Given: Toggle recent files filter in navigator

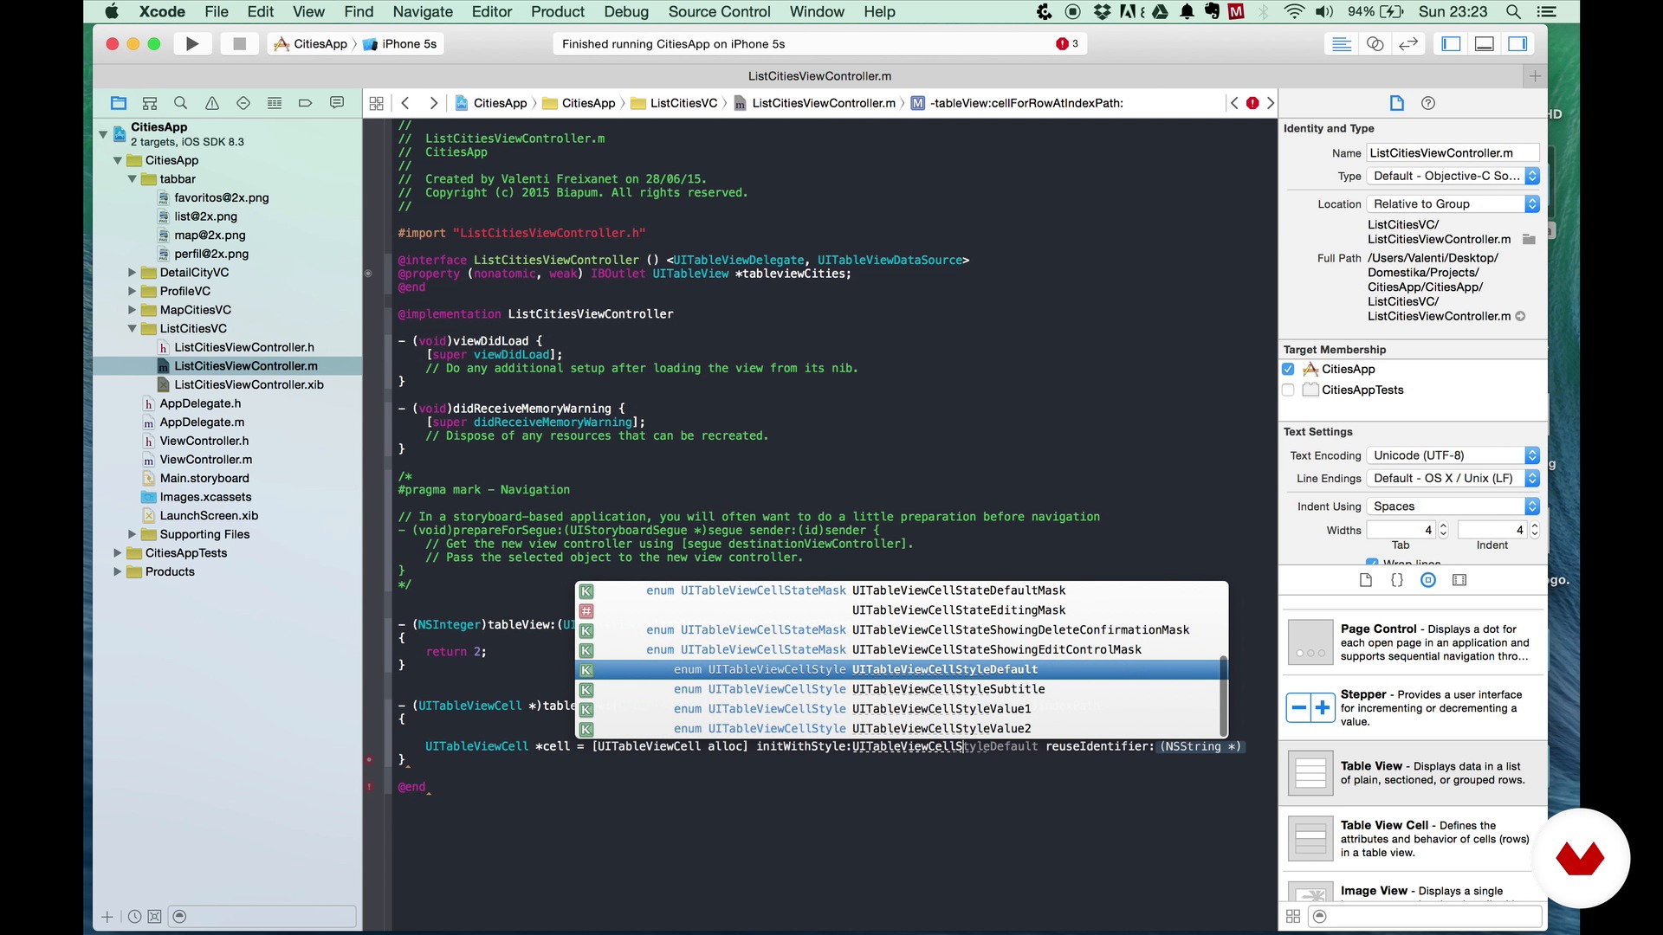Looking at the screenshot, I should coord(134,917).
